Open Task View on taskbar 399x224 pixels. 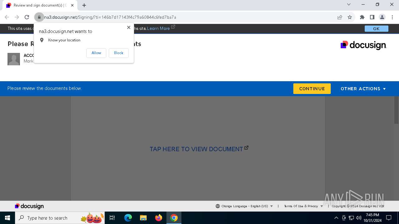(112, 218)
